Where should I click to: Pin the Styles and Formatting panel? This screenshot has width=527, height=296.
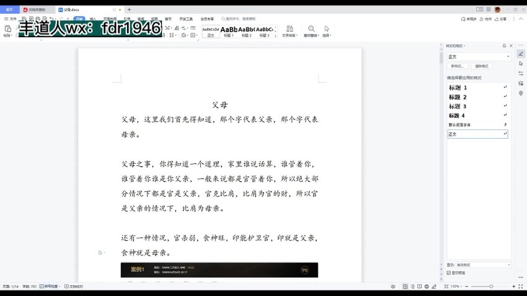[504, 46]
